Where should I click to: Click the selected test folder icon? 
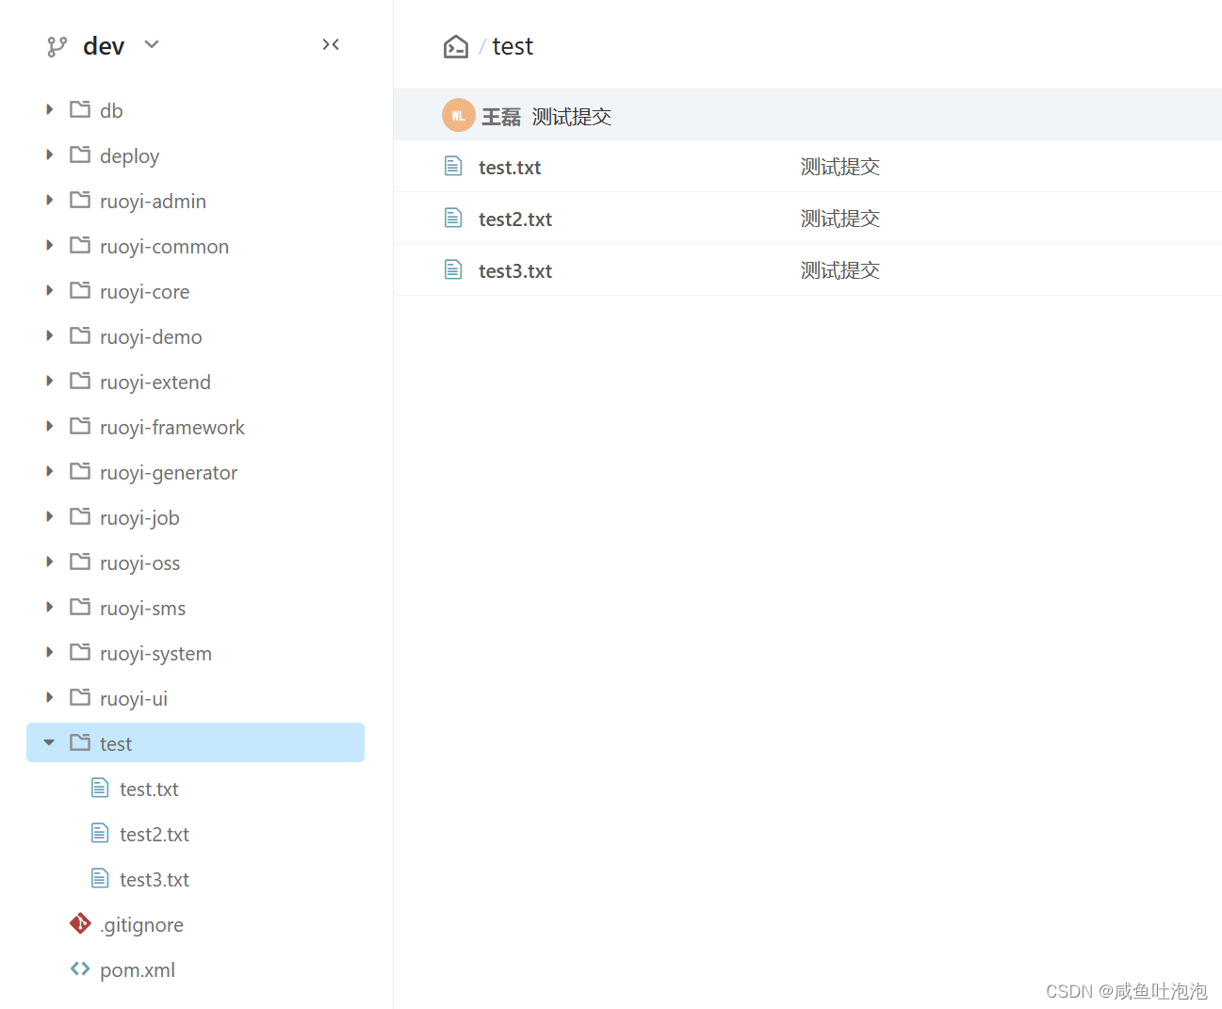pyautogui.click(x=80, y=742)
